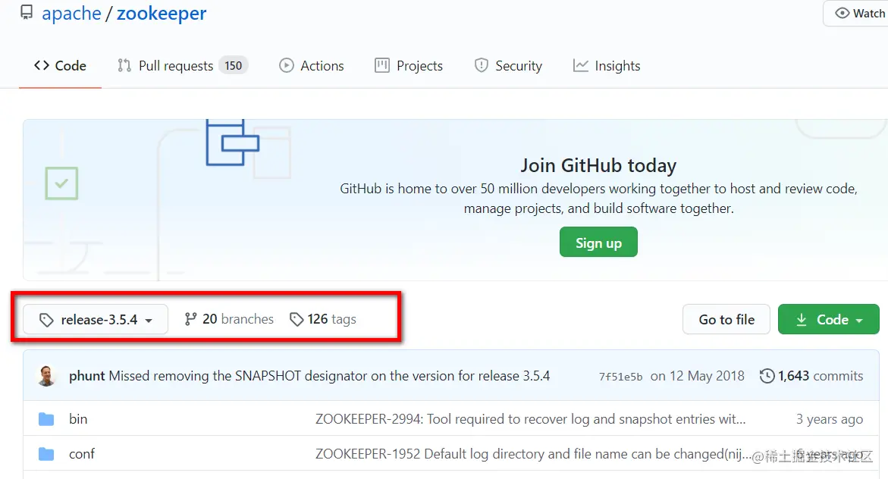Switch to the Code tab
Image resolution: width=888 pixels, height=479 pixels.
(x=60, y=66)
